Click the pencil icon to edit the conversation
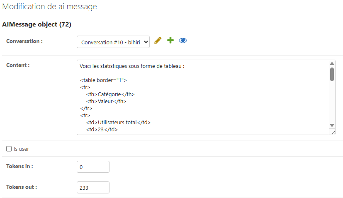Image resolution: width=343 pixels, height=198 pixels. 158,41
